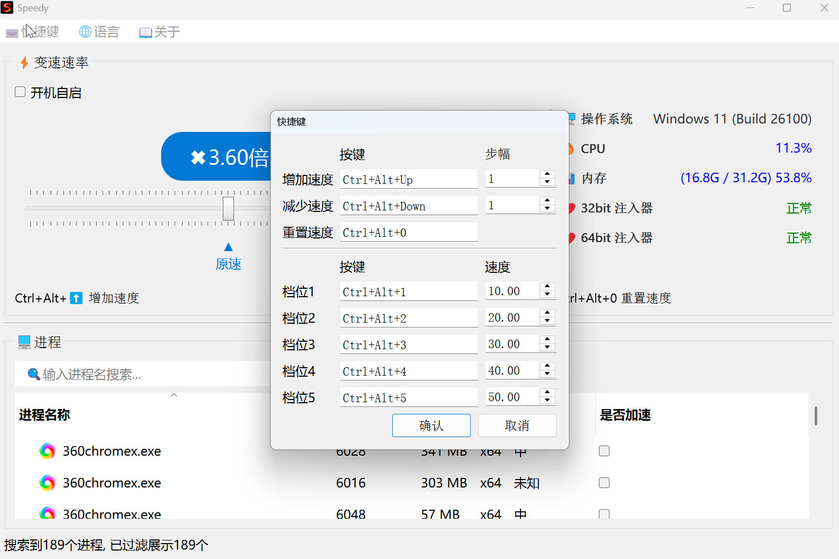Check acceleration box for first 360chromex.exe

pyautogui.click(x=604, y=451)
